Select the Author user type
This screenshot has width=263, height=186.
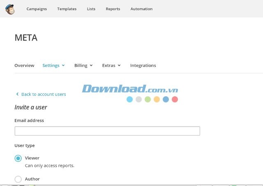pyautogui.click(x=18, y=179)
